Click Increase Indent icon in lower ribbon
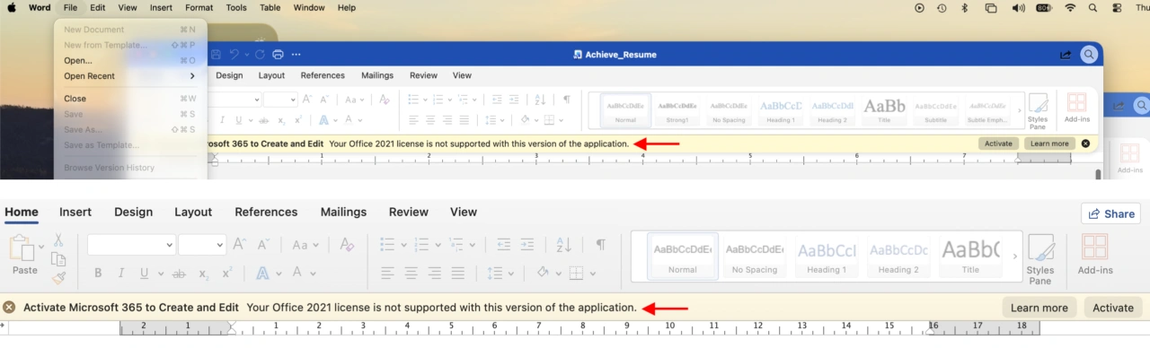Viewport: 1150px width, 348px height. click(527, 244)
